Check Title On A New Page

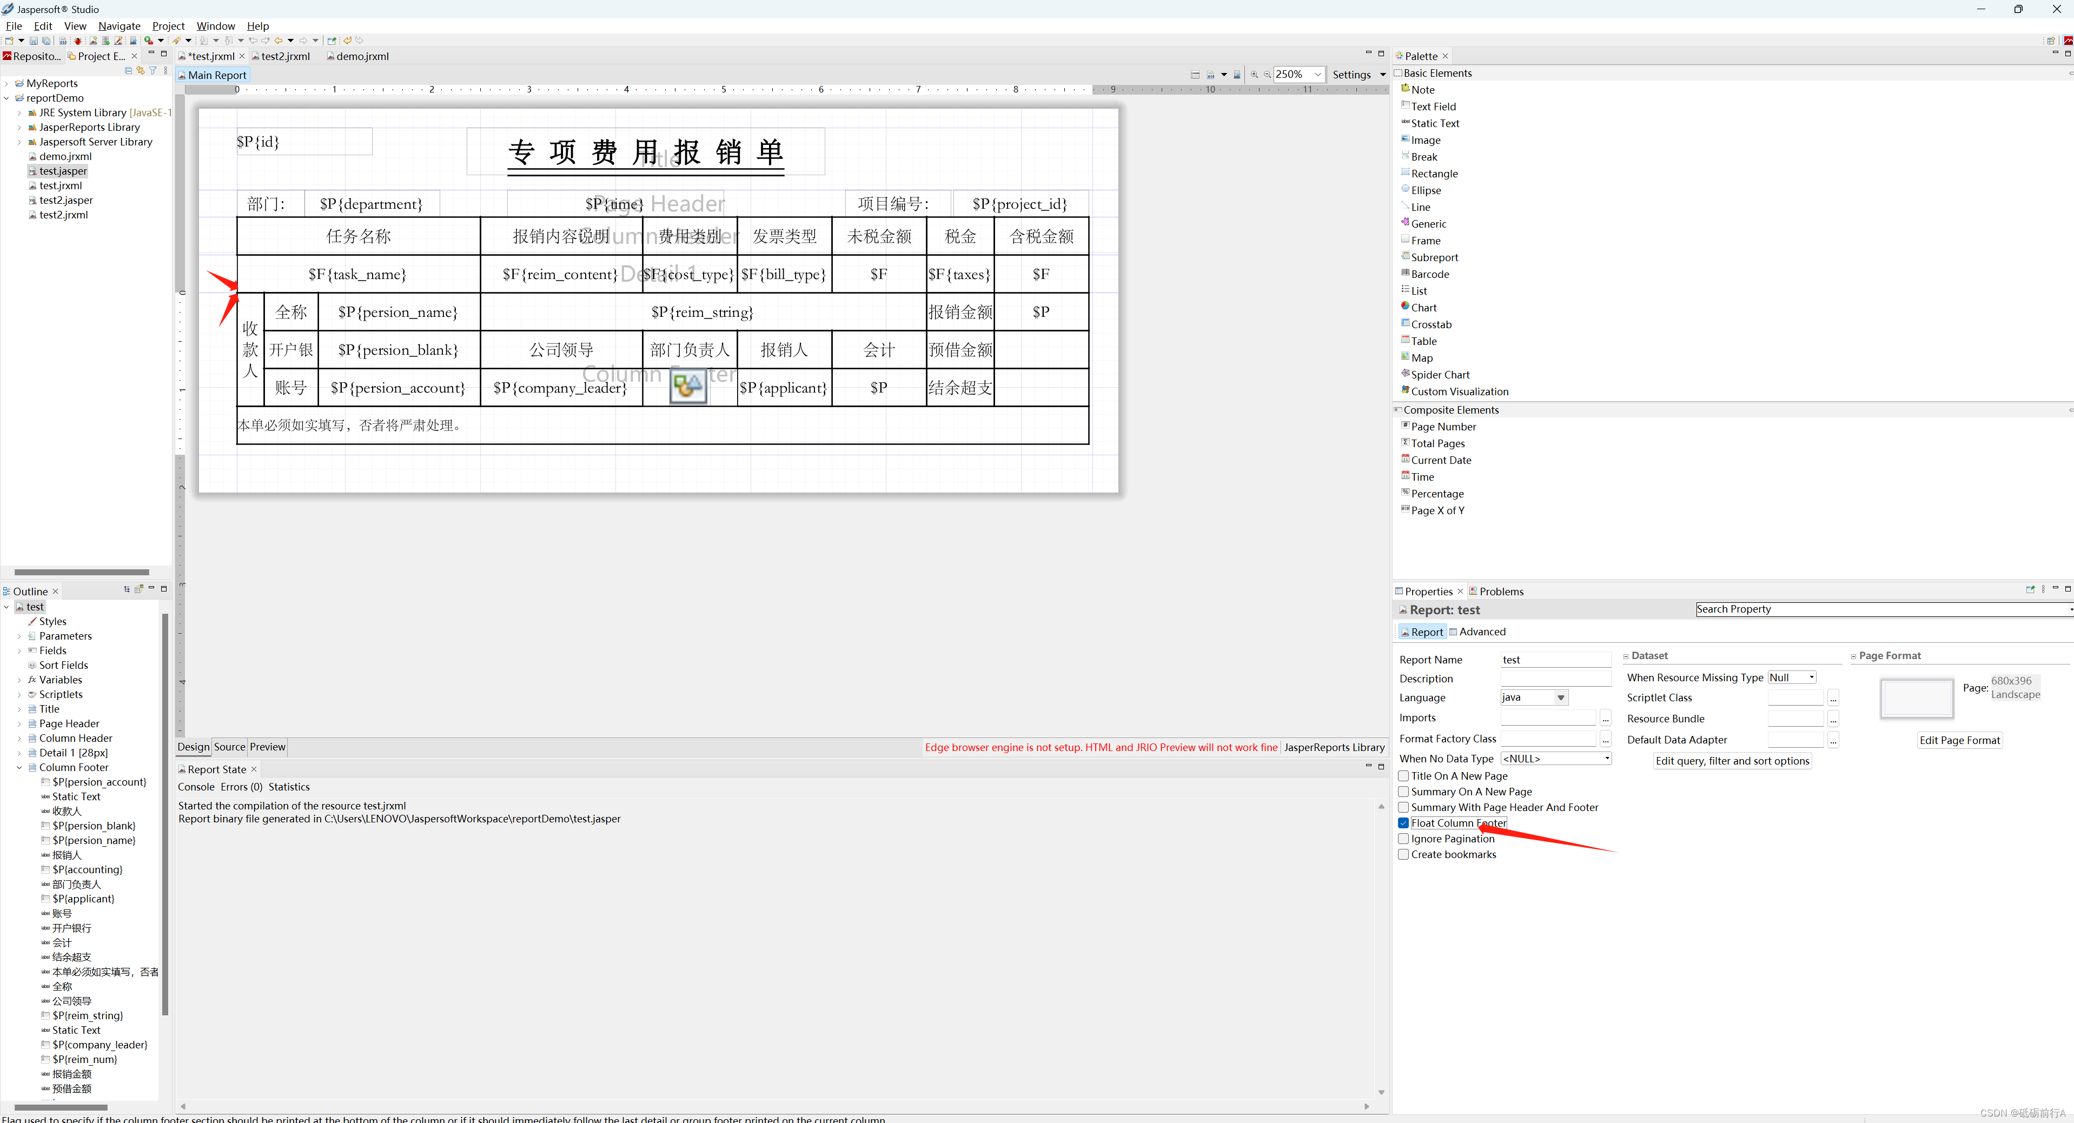coord(1403,776)
